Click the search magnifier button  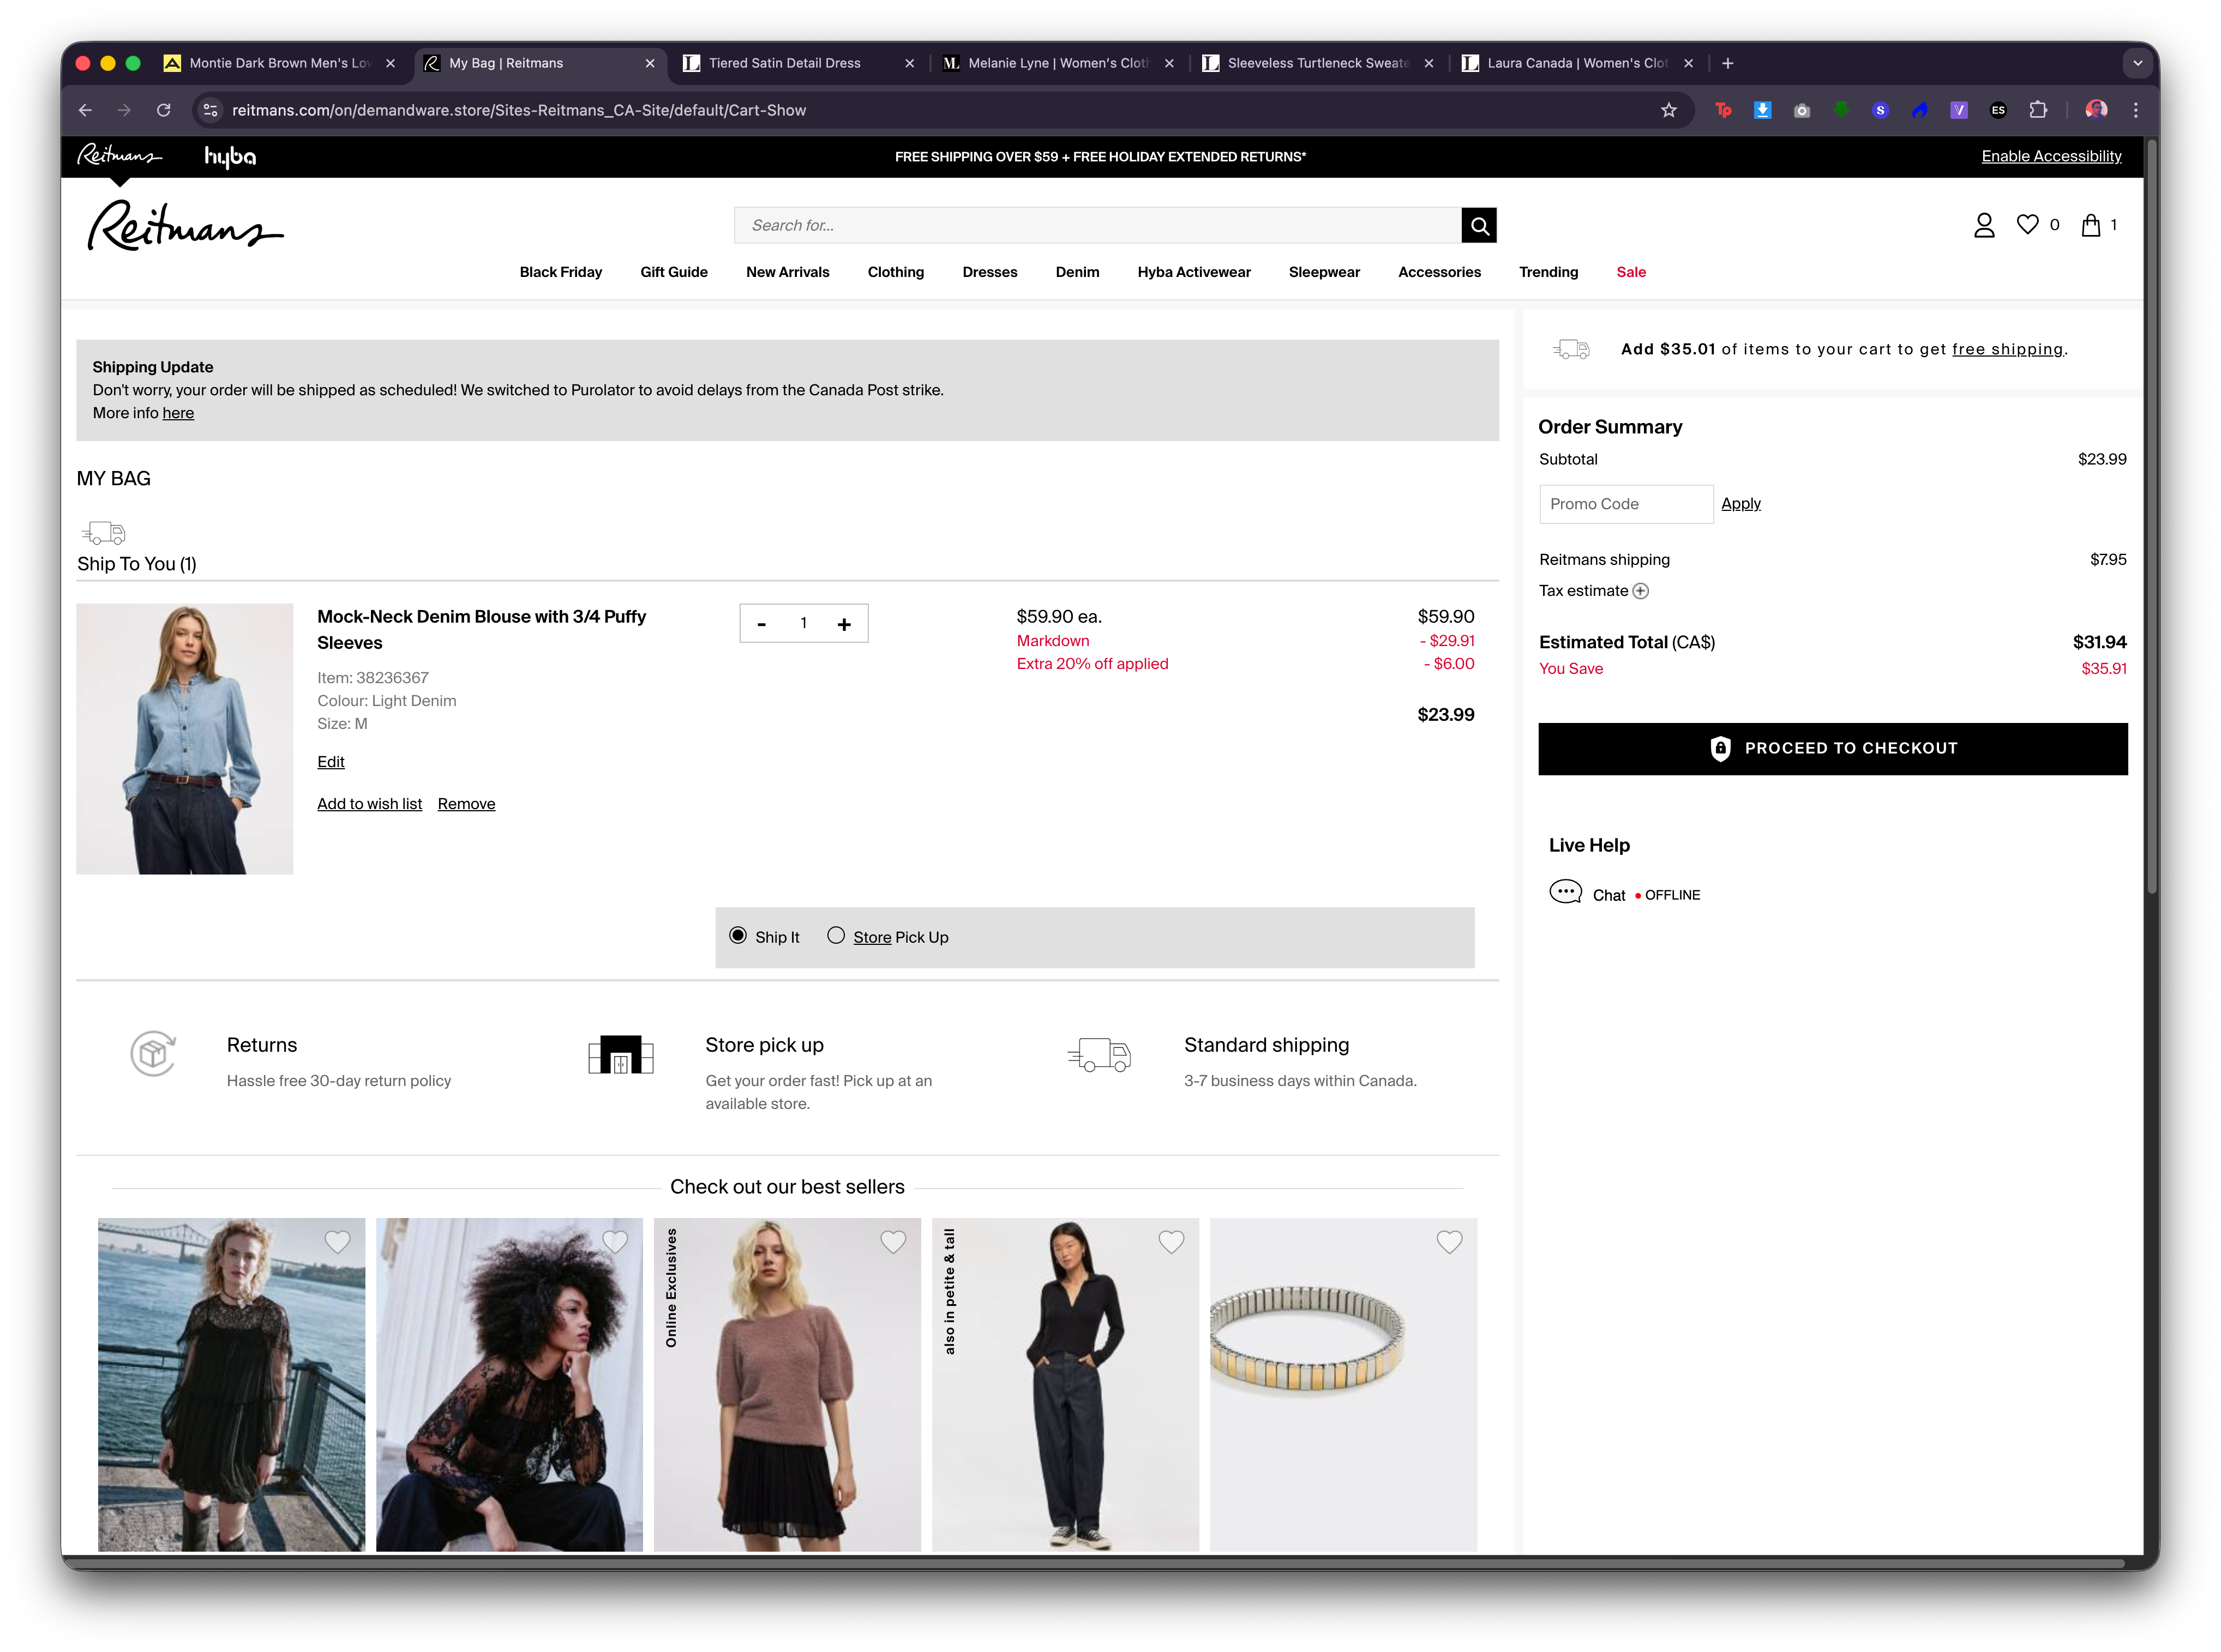tap(1479, 226)
